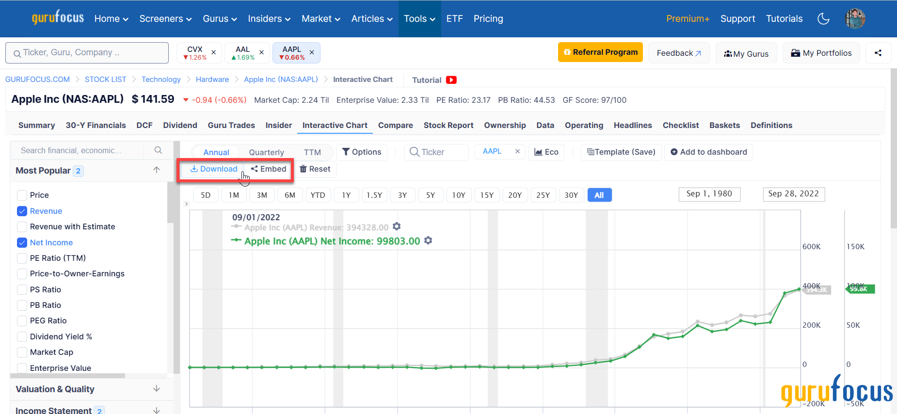
Task: Switch to the Quarterly tab
Action: 266,152
